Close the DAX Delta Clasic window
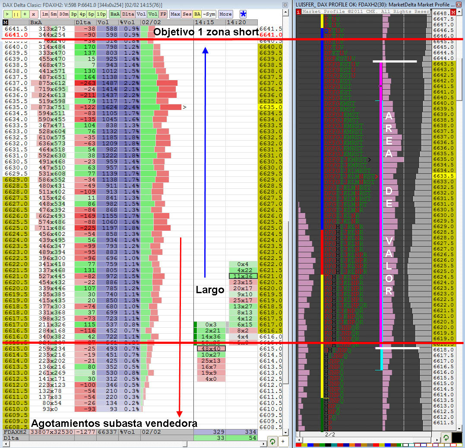Image resolution: width=465 pixels, height=448 pixels. [x=285, y=5]
